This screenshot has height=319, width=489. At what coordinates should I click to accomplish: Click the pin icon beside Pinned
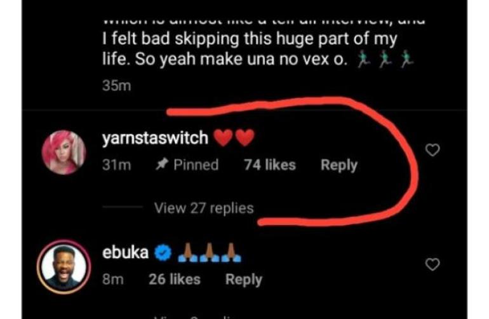tap(161, 165)
